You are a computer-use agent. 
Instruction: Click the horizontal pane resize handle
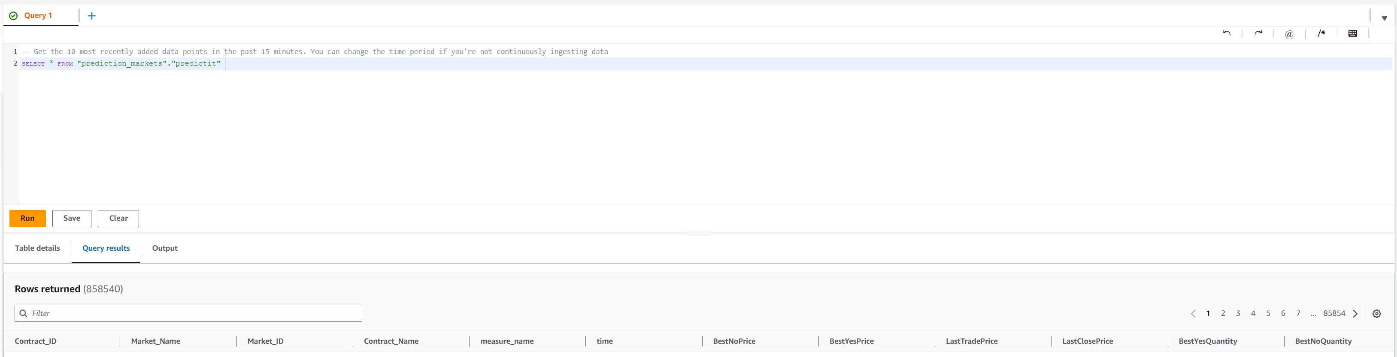click(698, 233)
